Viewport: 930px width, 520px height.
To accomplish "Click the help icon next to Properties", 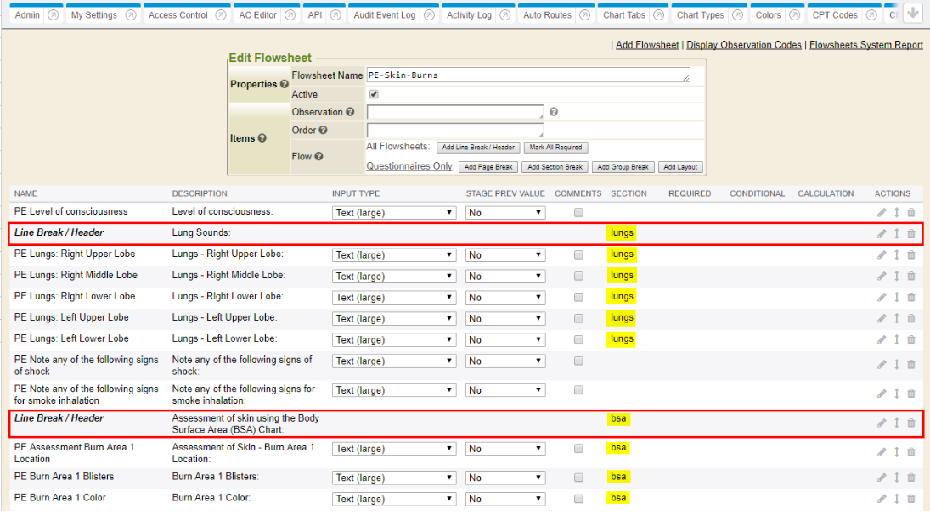I will click(x=284, y=85).
